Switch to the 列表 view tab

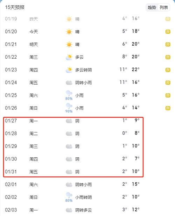(164, 7)
